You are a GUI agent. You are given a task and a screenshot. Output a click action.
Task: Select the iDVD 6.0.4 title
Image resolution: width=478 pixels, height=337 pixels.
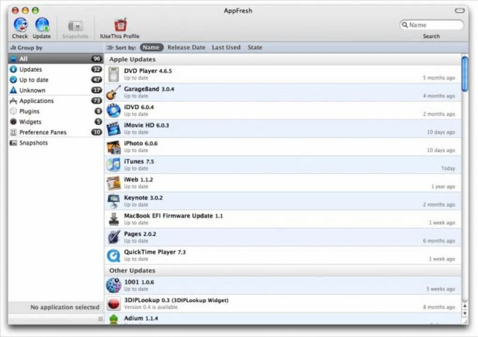coord(139,107)
